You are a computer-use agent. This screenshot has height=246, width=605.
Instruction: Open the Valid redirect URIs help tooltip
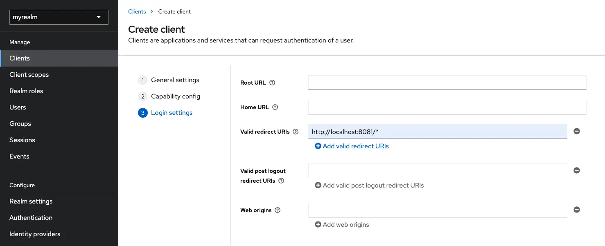pyautogui.click(x=295, y=132)
